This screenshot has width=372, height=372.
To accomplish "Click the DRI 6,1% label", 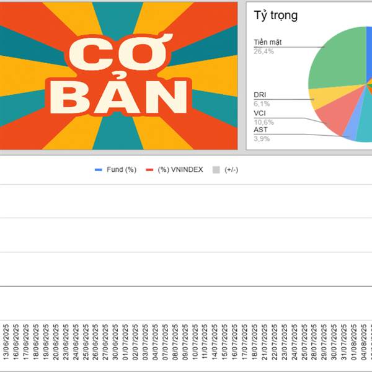I will [x=262, y=99].
